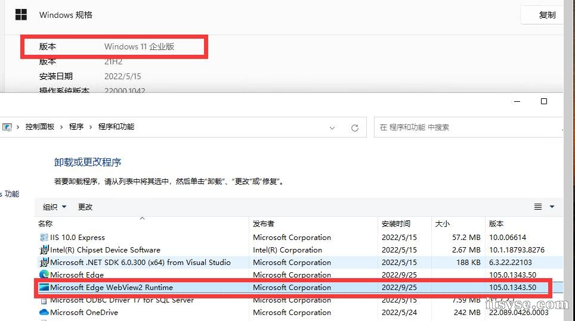Image resolution: width=575 pixels, height=321 pixels.
Task: Click the 复制 button in Settings
Action: tap(543, 15)
